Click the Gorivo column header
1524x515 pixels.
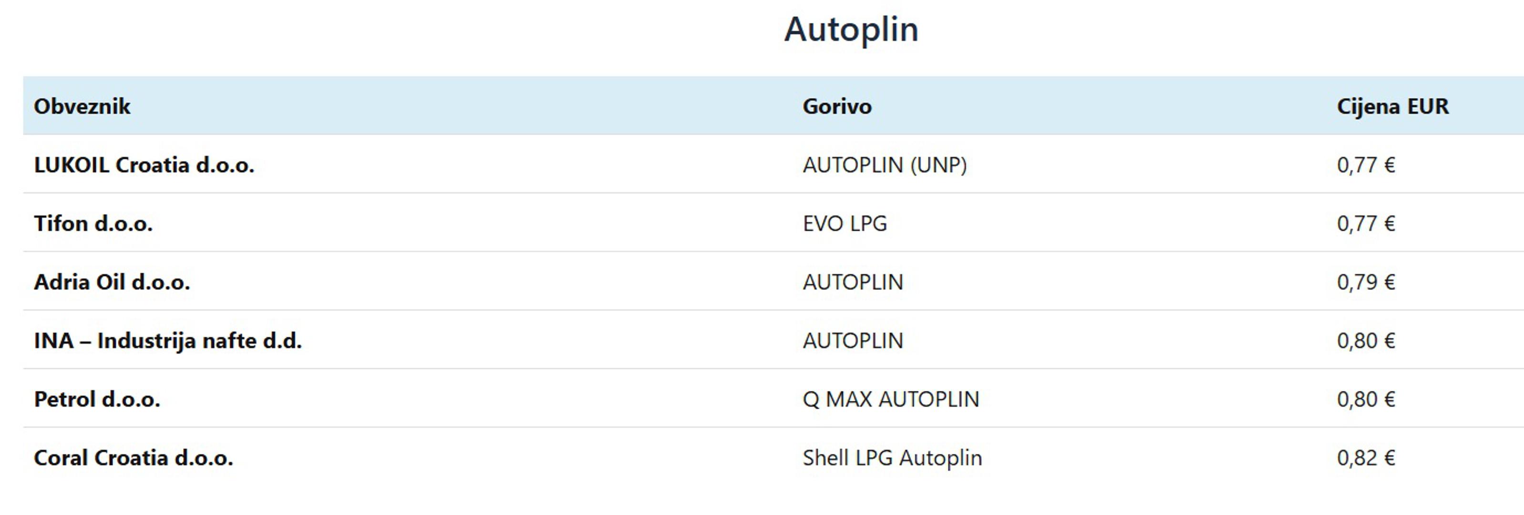[836, 106]
